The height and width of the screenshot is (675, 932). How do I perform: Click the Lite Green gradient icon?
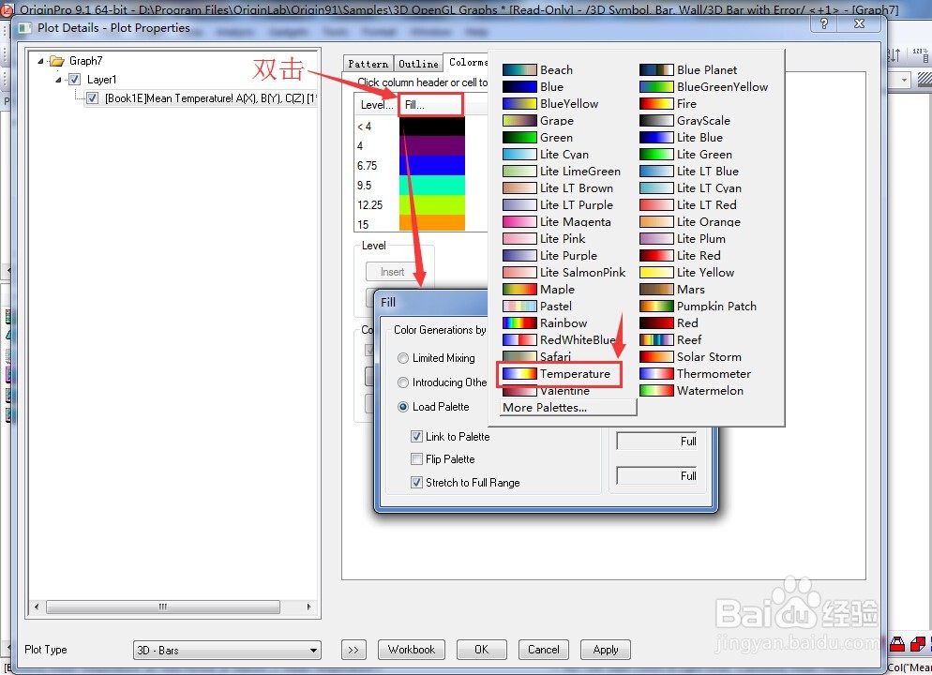pos(656,155)
